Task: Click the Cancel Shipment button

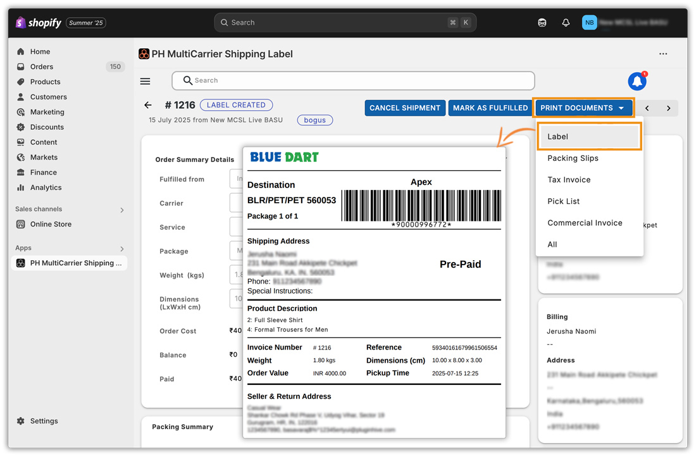Action: [405, 108]
